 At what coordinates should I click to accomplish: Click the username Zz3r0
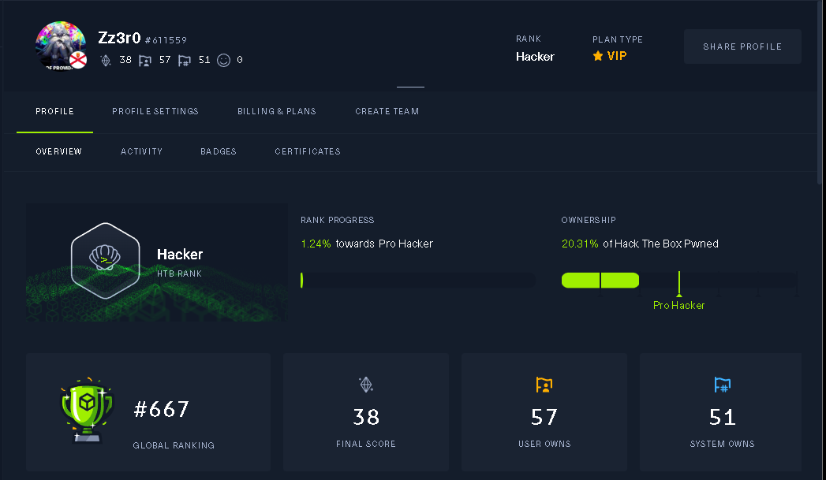[x=120, y=38]
